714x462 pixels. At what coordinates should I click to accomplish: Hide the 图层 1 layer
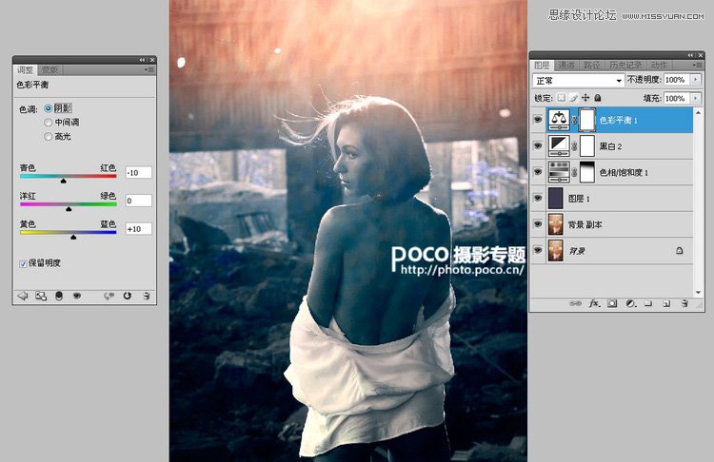[x=538, y=199]
